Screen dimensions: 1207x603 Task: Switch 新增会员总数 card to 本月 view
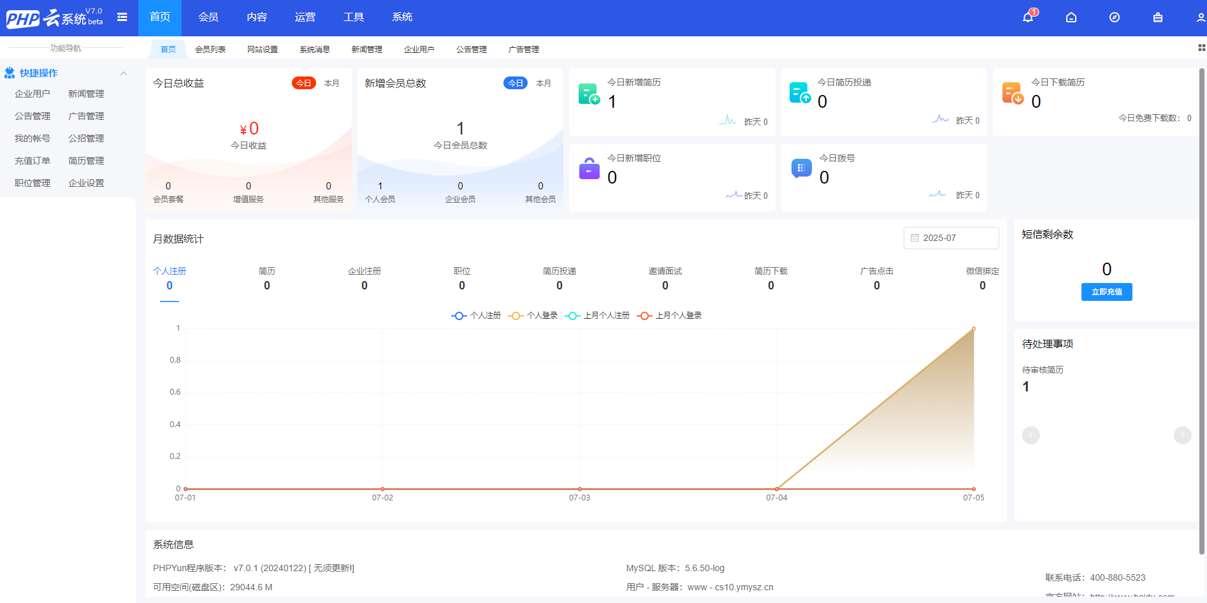(543, 82)
